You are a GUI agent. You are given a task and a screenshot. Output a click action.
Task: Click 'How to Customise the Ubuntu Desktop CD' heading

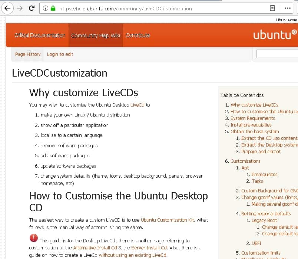point(119,202)
